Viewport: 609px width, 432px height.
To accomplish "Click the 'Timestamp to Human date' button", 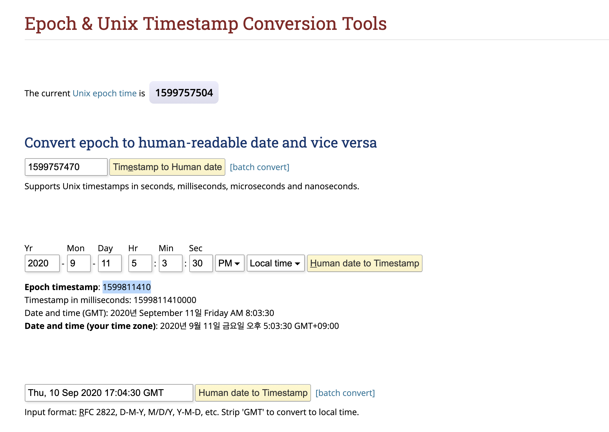I will coord(167,167).
